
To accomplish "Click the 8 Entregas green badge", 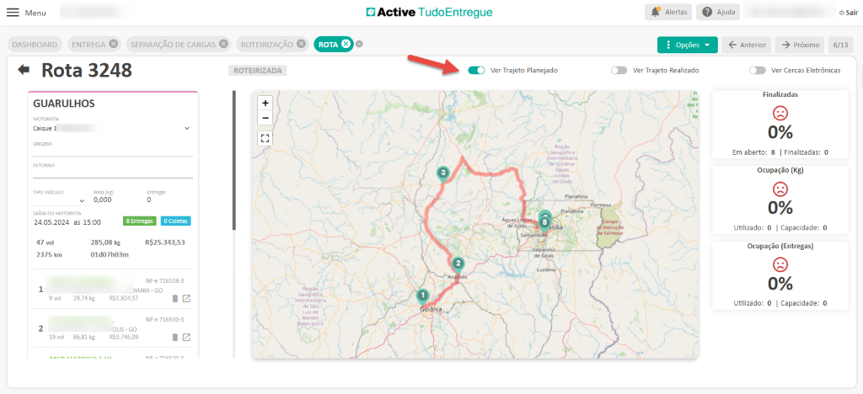I will [x=140, y=221].
